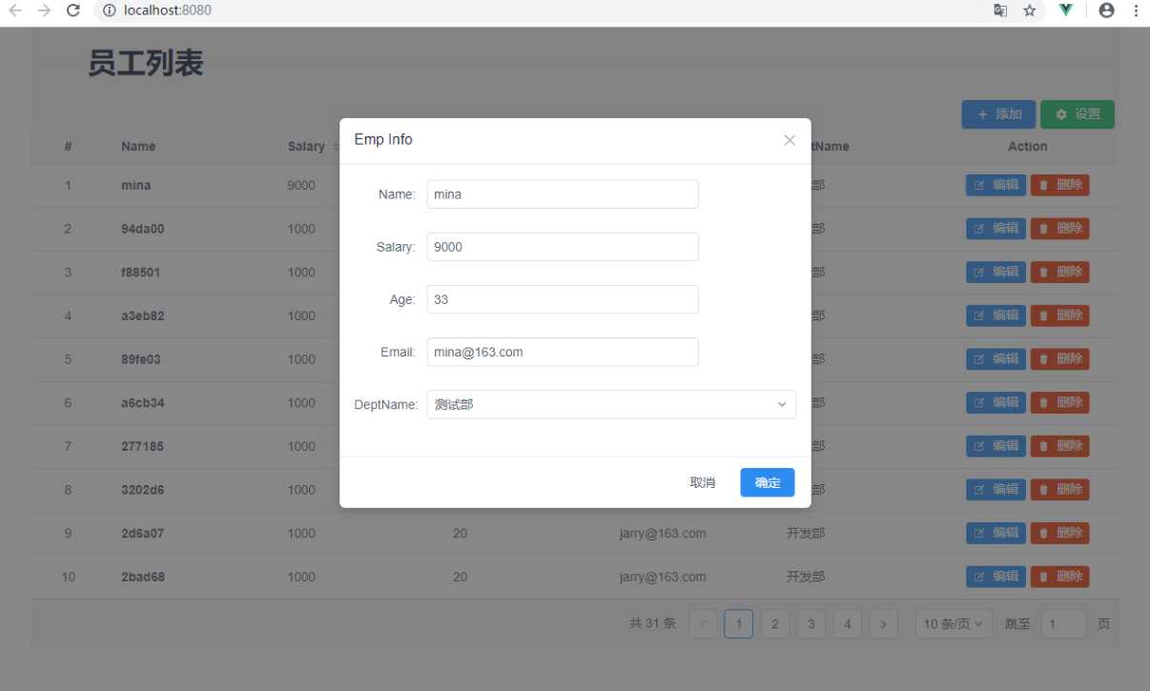
Task: Click the 员工列表 page title
Action: (146, 64)
